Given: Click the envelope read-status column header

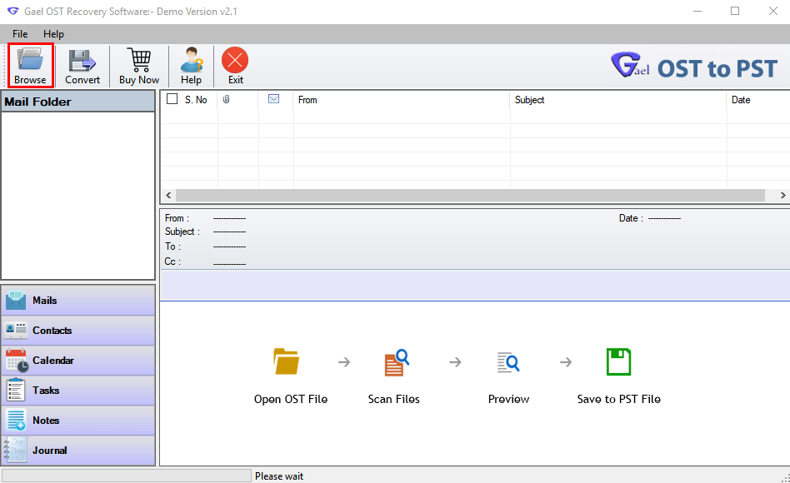Looking at the screenshot, I should click(273, 99).
